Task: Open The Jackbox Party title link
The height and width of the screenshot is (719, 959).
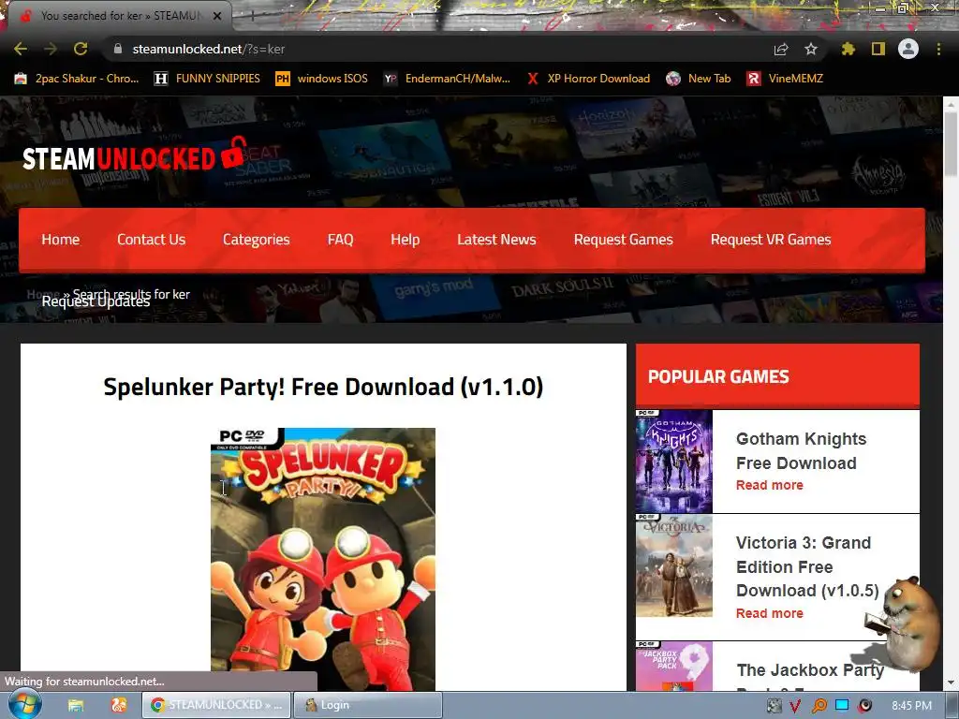Action: (810, 670)
